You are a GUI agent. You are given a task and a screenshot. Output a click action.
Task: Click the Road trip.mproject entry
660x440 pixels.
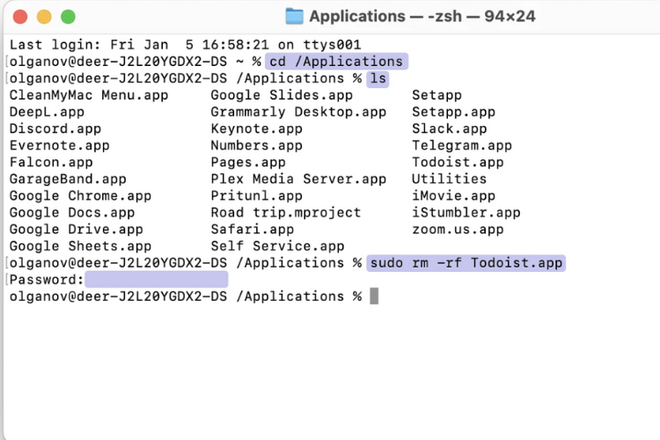[286, 213]
